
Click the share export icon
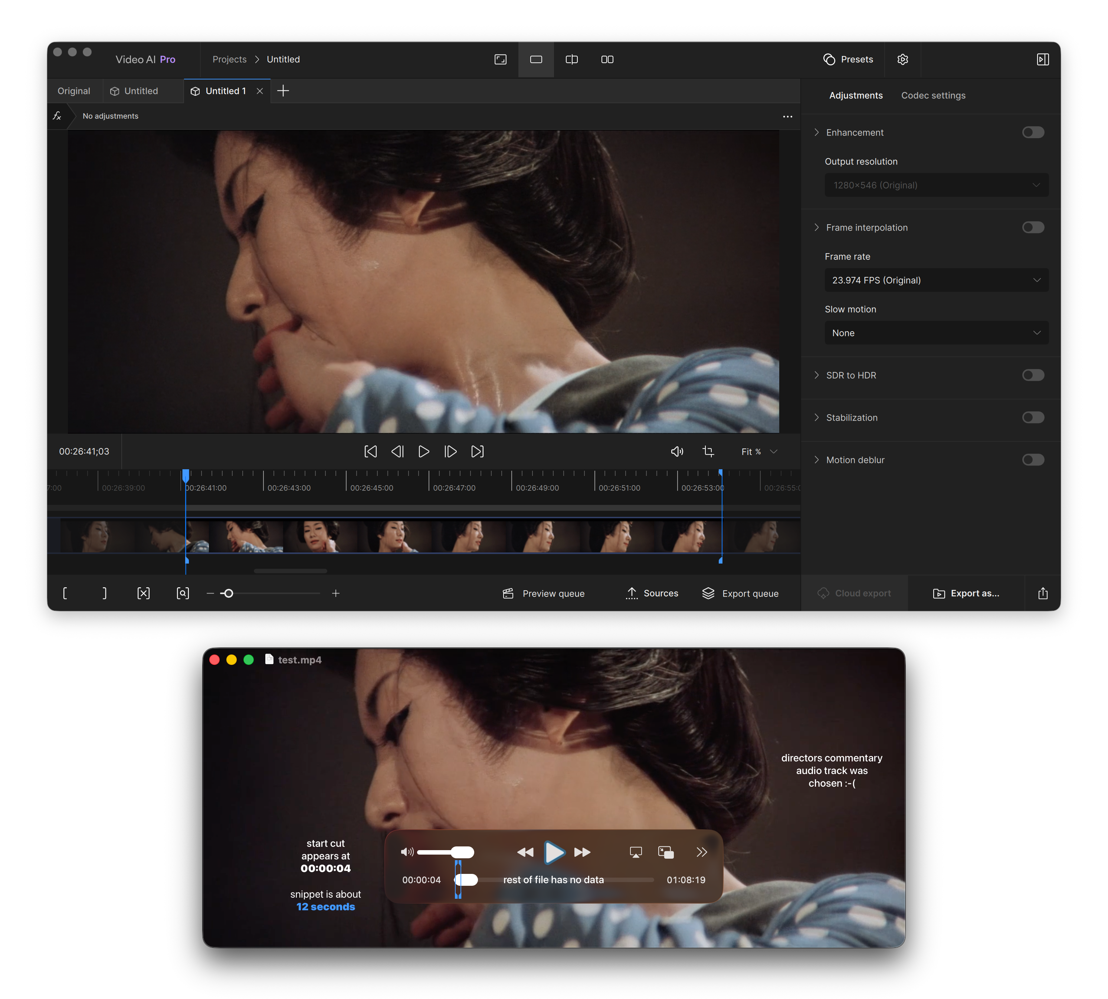point(1043,593)
